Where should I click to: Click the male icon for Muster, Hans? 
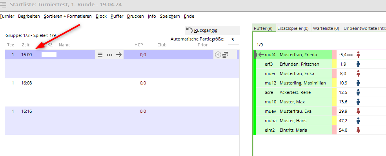[359, 121]
